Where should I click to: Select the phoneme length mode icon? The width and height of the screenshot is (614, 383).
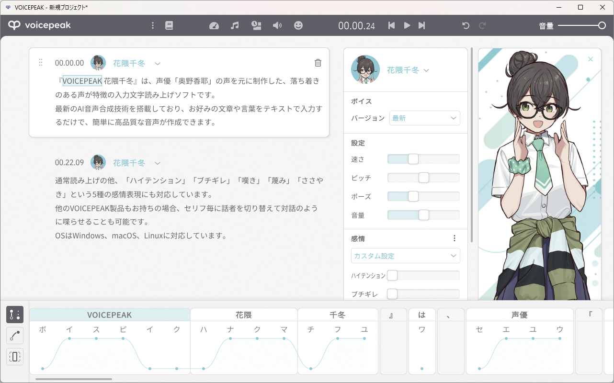[15, 357]
